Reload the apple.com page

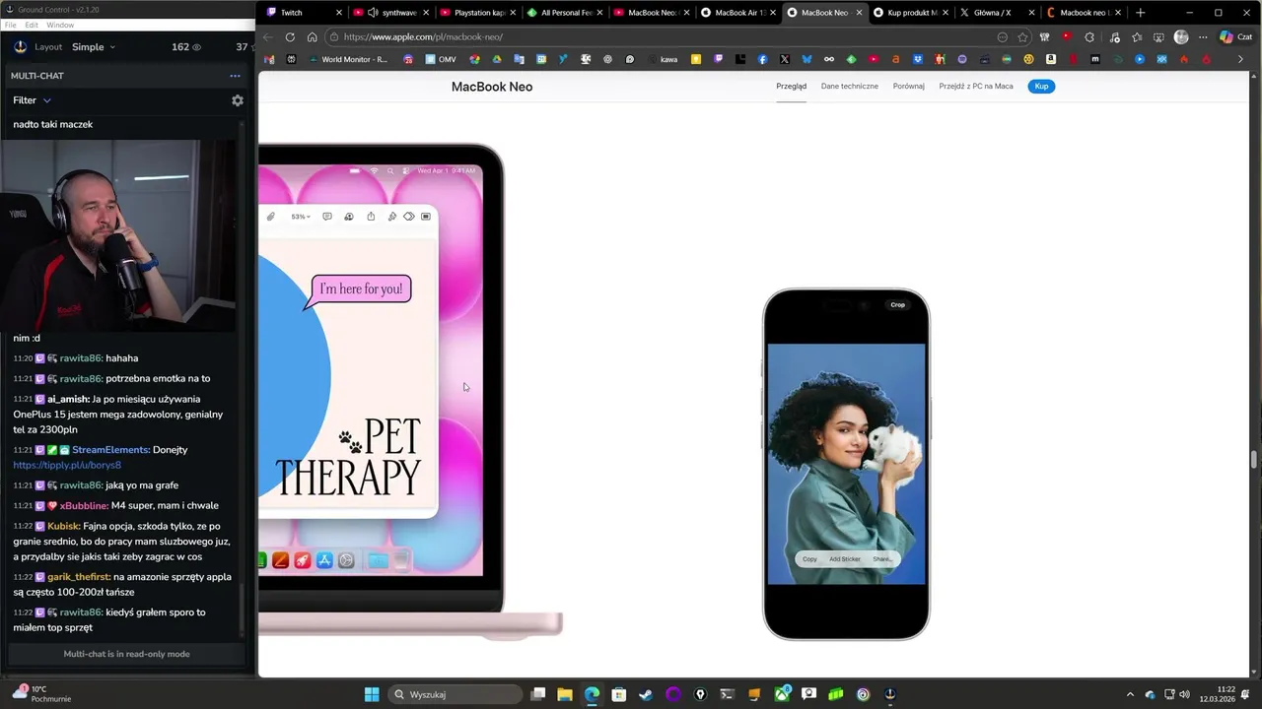coord(290,37)
